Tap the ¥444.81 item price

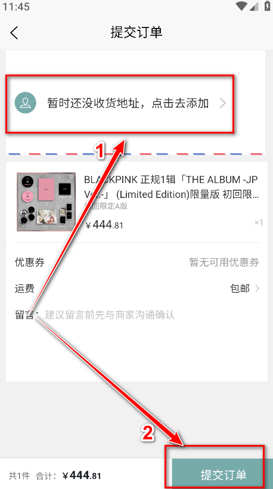pos(104,225)
